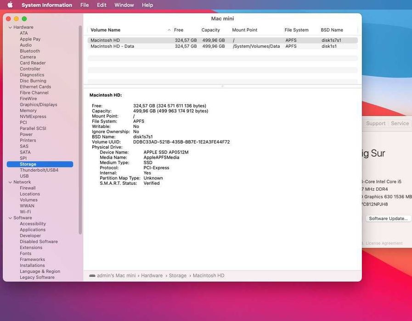The image size is (412, 321).
Task: Collapse the Software section
Action: point(10,218)
